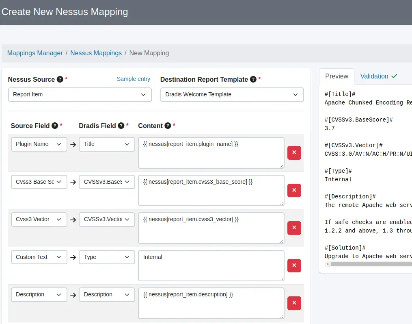
Task: Click the cvss3_base_score content text area
Action: pos(211,190)
